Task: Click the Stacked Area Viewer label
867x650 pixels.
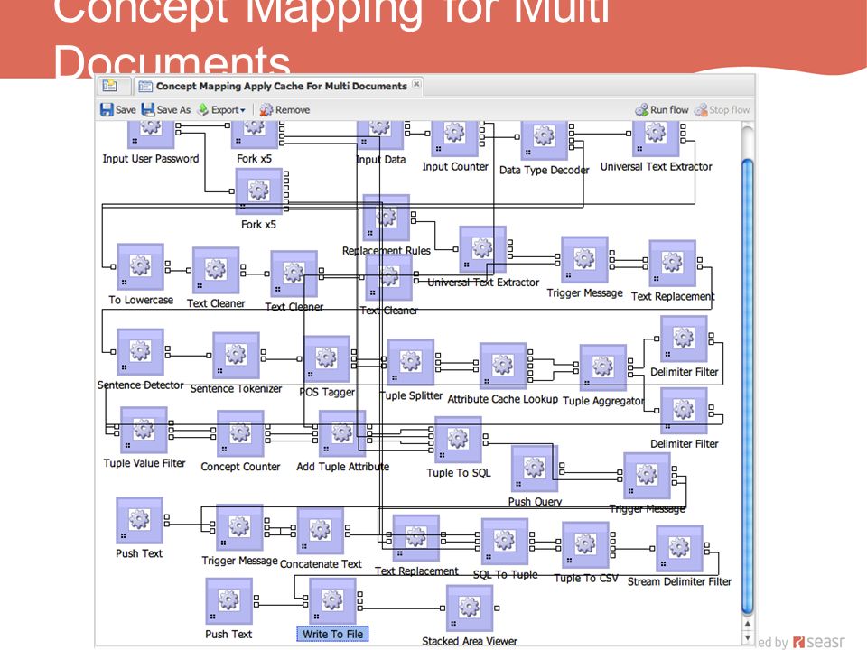Action: 470,641
